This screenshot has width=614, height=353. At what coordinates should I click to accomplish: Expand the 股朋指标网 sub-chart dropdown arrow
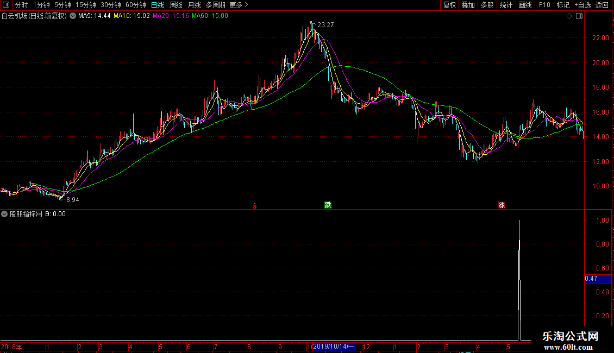4,214
